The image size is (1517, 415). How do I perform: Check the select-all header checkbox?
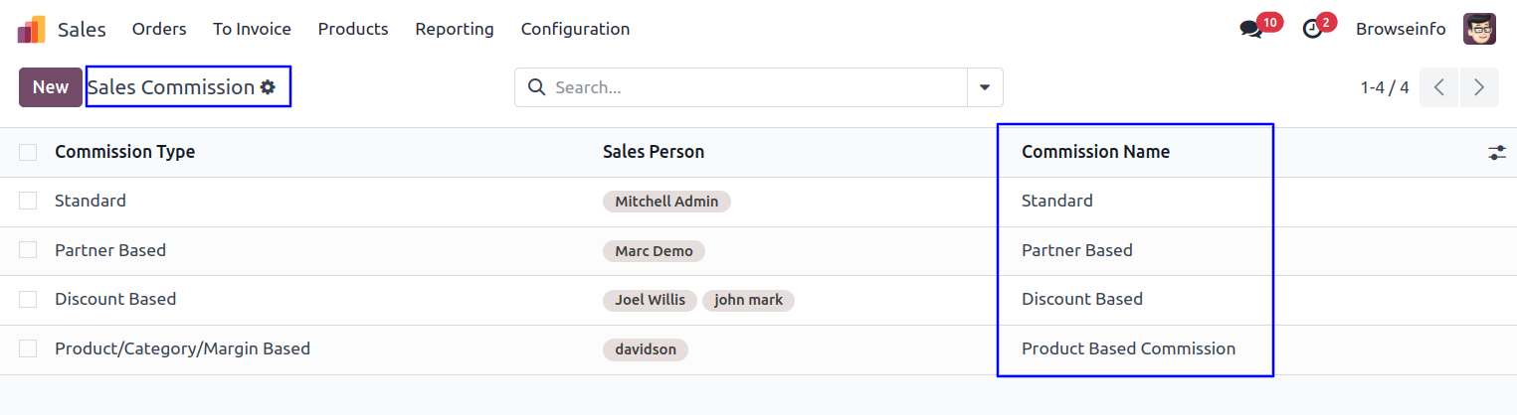click(x=28, y=152)
